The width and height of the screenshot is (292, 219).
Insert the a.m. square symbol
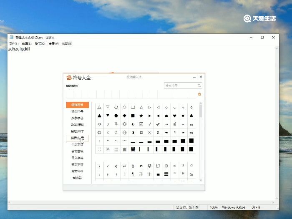click(191, 124)
